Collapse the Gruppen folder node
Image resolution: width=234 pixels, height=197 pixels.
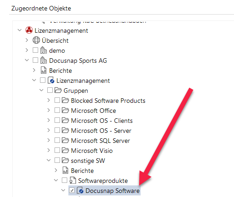(41, 90)
